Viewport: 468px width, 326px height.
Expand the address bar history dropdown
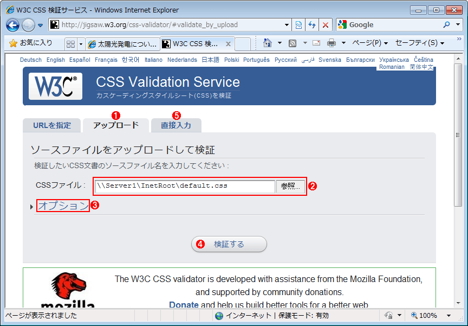[287, 25]
